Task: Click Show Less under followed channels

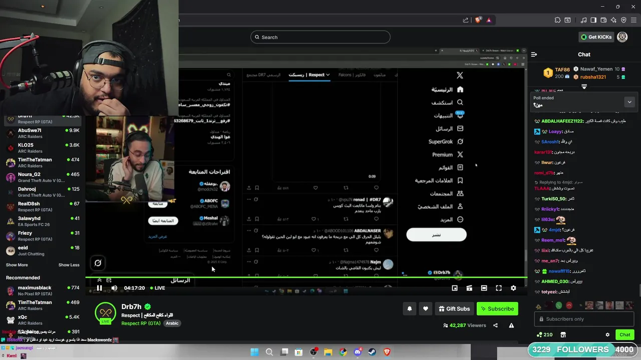Action: (69, 265)
